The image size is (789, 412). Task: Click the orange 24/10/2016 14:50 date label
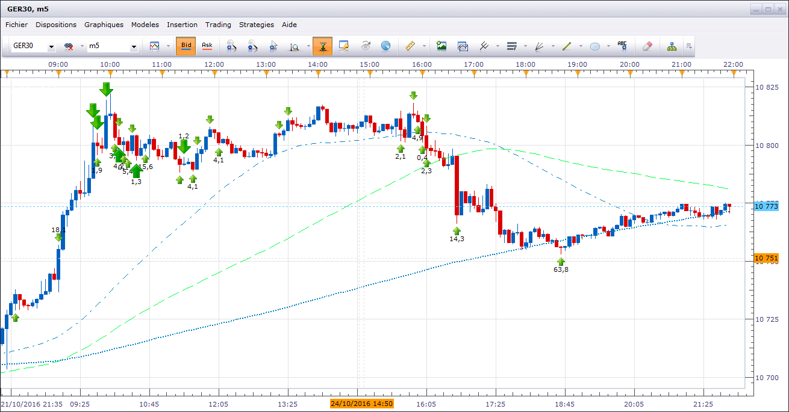(361, 404)
